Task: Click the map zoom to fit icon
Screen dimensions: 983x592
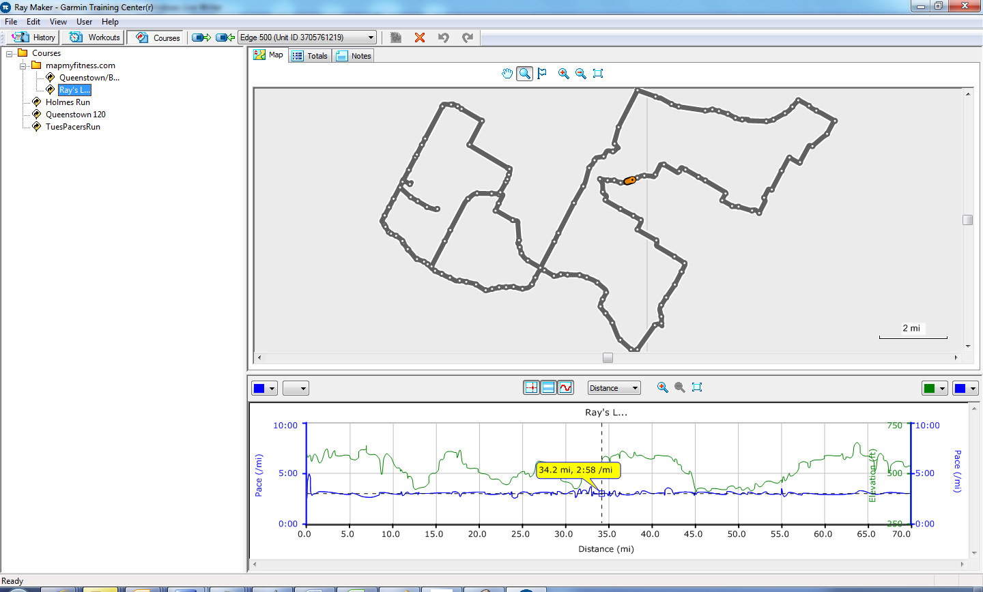Action: pyautogui.click(x=598, y=74)
